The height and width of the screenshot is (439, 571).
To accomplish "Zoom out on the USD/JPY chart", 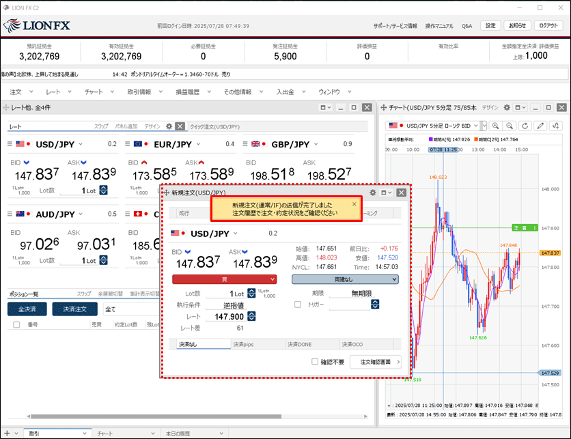I will coord(510,126).
